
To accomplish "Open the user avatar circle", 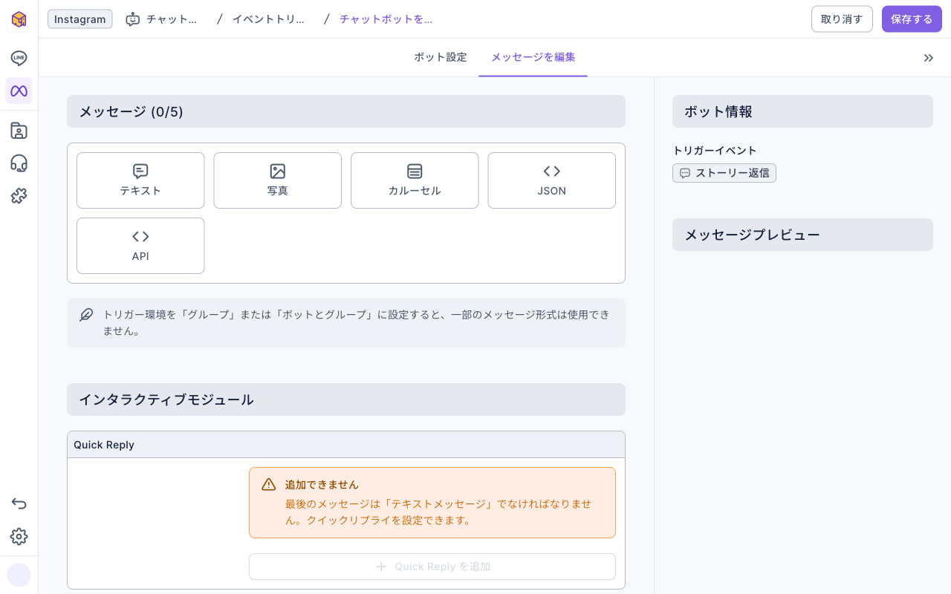I will click(19, 575).
